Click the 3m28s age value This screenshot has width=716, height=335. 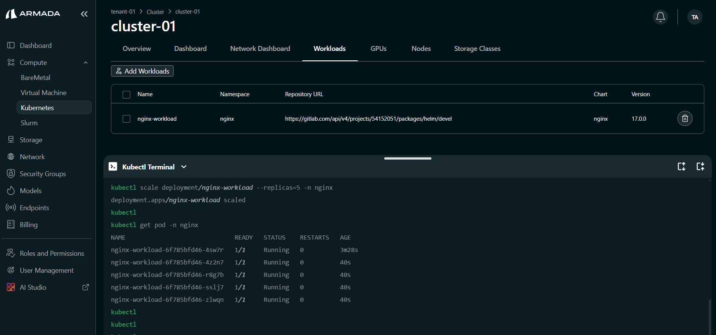coord(349,250)
